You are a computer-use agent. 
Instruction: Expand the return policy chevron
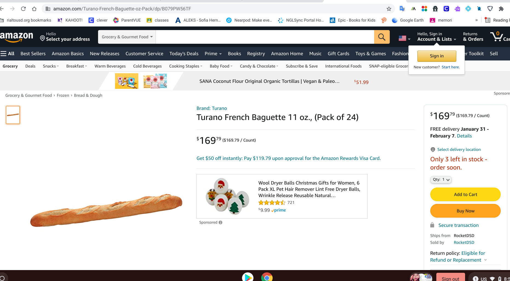point(485,260)
